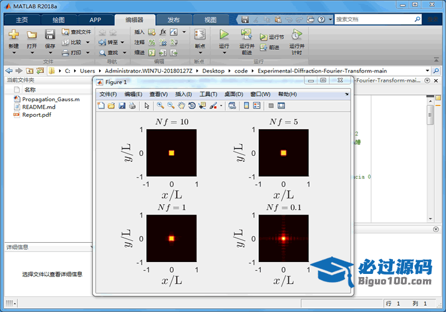Toggle the Show Plot Tools button
446x312 pixels.
281,105
